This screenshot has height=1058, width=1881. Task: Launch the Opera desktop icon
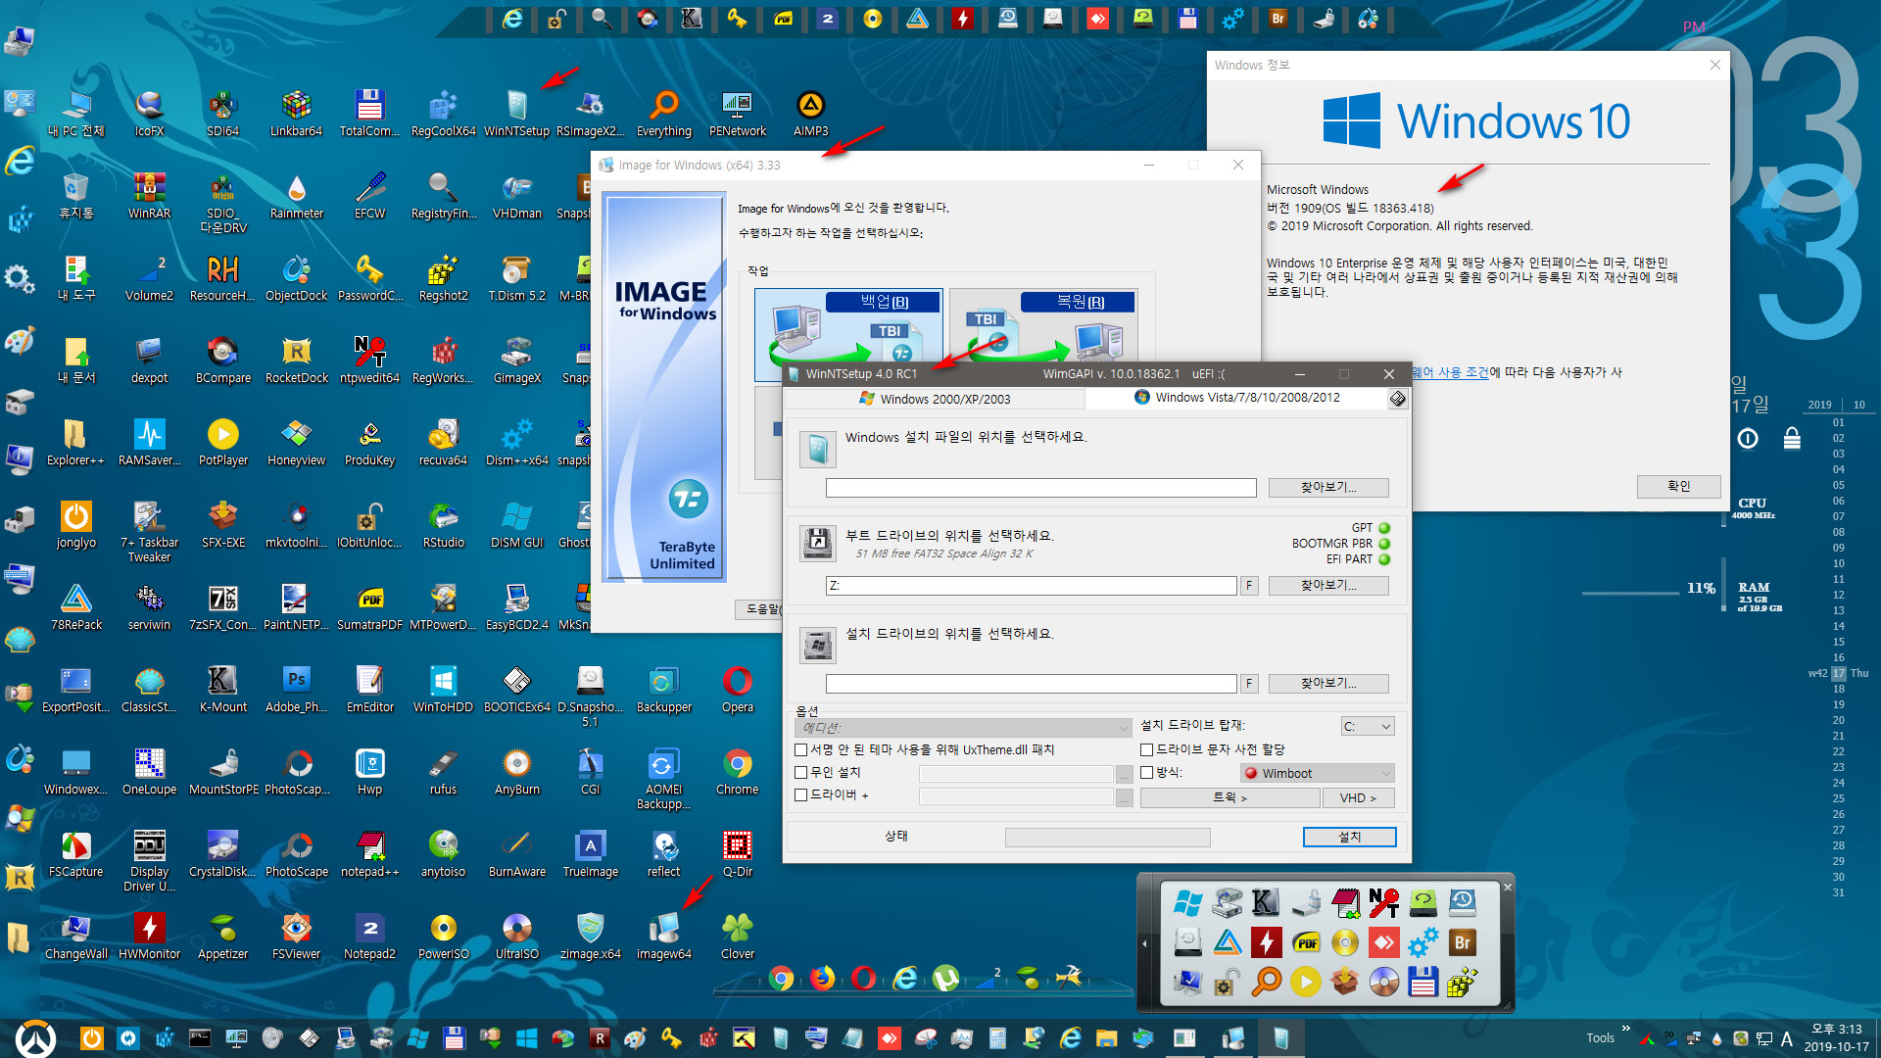738,689
